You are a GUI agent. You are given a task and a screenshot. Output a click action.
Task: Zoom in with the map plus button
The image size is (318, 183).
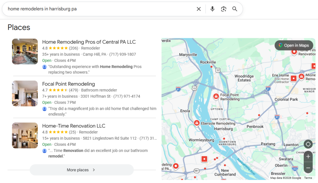[308, 156]
